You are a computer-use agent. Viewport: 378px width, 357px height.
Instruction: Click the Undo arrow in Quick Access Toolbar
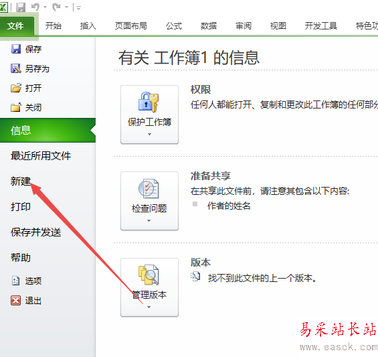coord(35,7)
